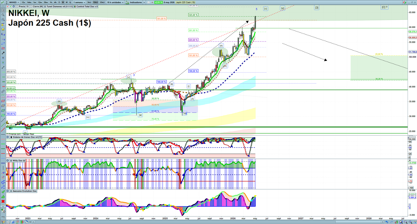Click the pause icon in the top toolbar

[x=149, y=2]
